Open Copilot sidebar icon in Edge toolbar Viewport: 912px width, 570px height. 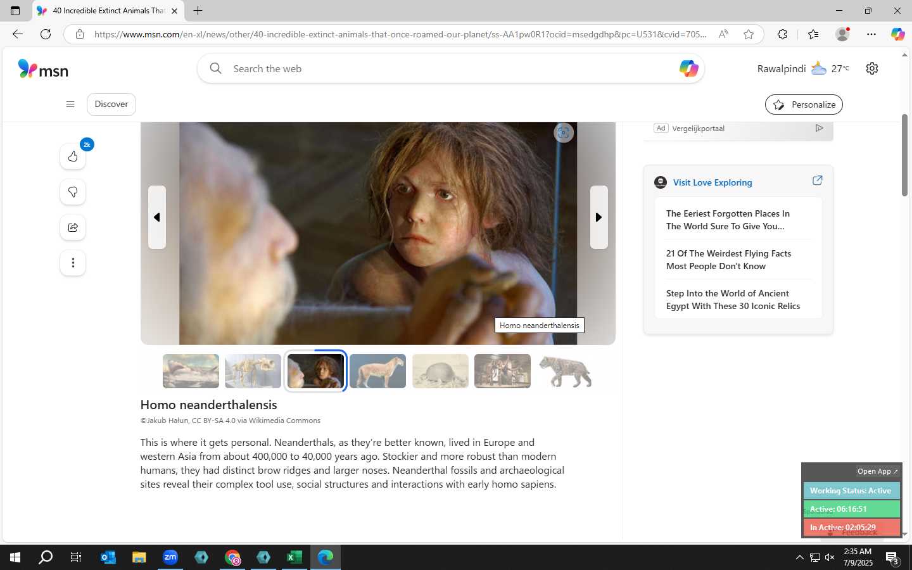click(897, 34)
